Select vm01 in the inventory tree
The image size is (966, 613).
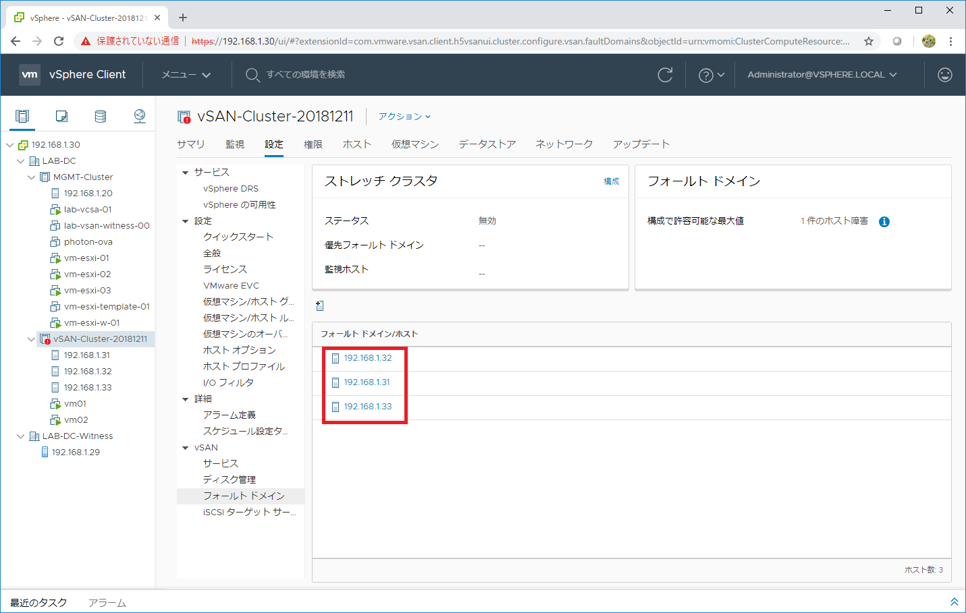click(75, 404)
